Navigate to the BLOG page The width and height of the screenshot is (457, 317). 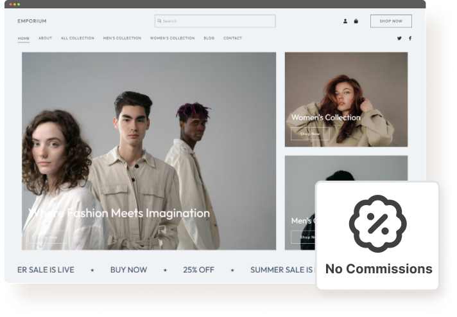209,39
